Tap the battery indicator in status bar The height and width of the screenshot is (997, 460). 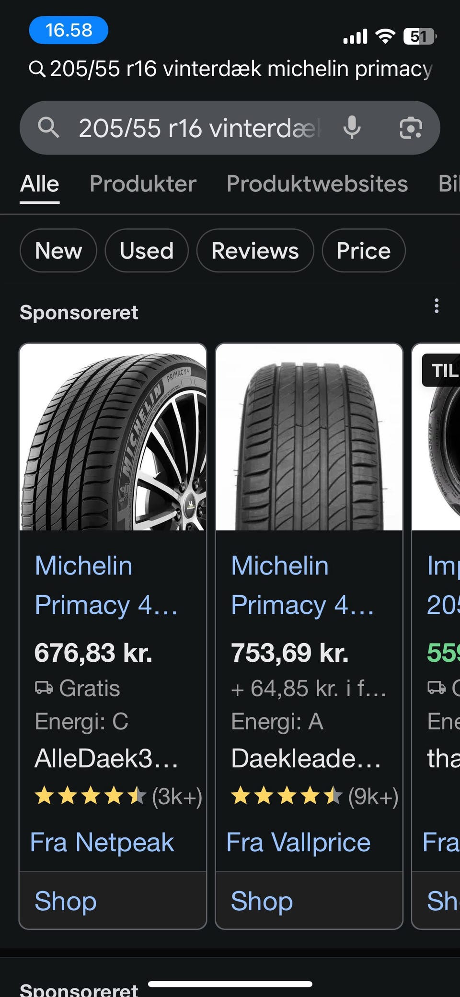pyautogui.click(x=419, y=36)
